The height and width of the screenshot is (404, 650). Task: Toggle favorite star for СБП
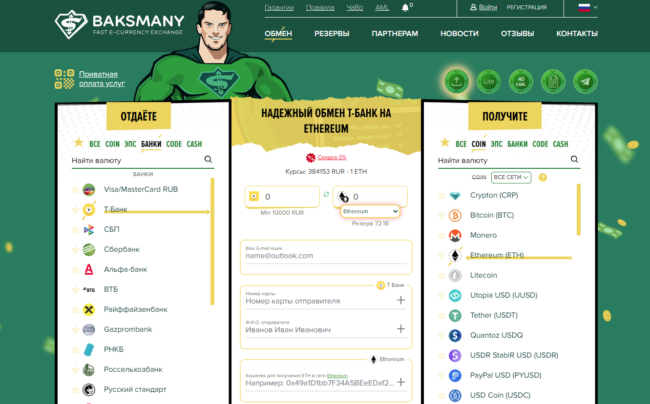pos(75,229)
